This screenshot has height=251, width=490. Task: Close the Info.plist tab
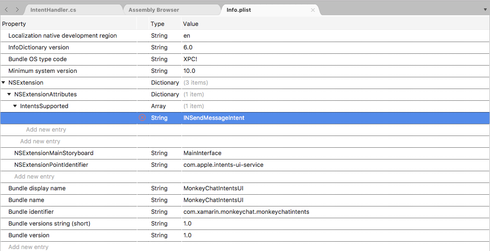pos(313,10)
